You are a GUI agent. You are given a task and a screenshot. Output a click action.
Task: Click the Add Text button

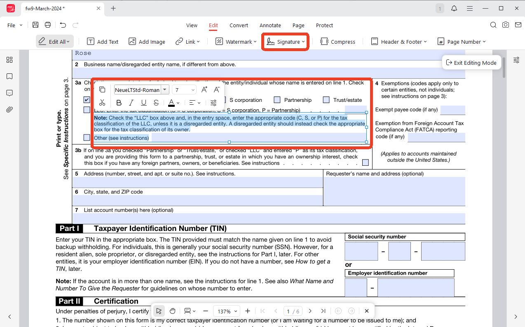[103, 42]
